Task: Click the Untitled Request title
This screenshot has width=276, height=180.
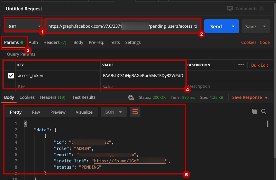Action: pos(24,9)
